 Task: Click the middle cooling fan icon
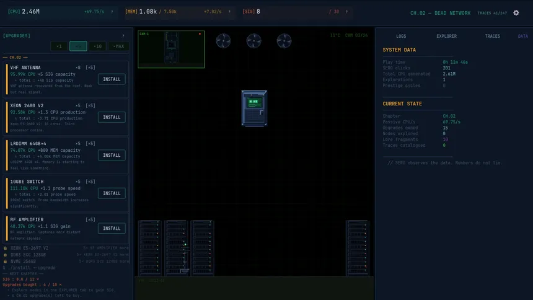point(254,41)
